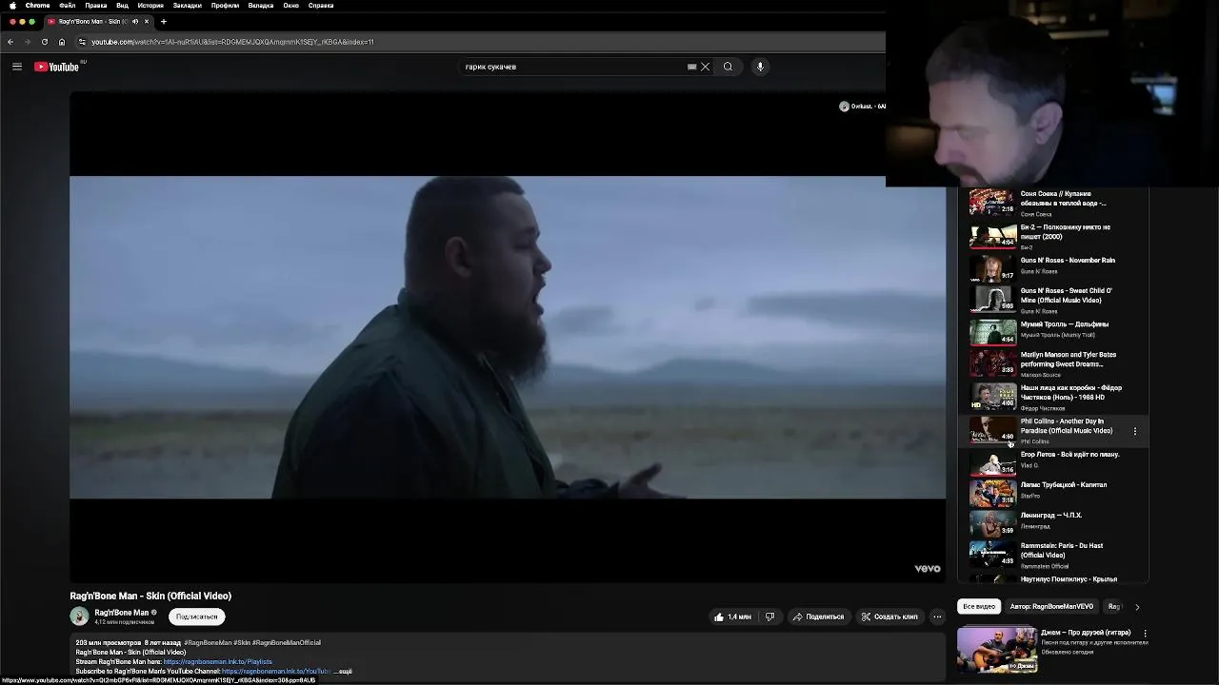Play Ляпис Трубецкой - Капитал
The width and height of the screenshot is (1219, 685).
pos(1052,492)
